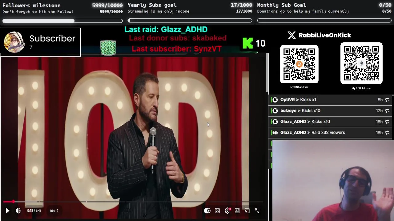Click the page scrollbar beside video
This screenshot has height=221, width=394.
point(267,73)
